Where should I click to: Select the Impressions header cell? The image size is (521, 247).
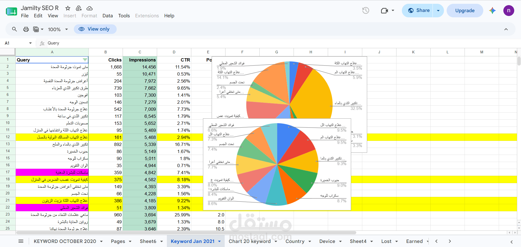[x=140, y=60]
